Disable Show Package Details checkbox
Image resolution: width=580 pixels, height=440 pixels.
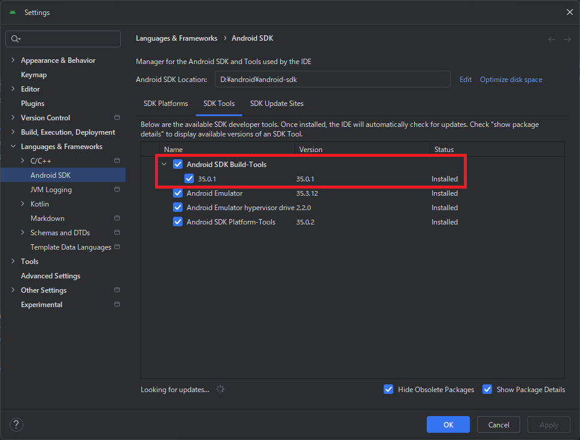click(x=487, y=389)
